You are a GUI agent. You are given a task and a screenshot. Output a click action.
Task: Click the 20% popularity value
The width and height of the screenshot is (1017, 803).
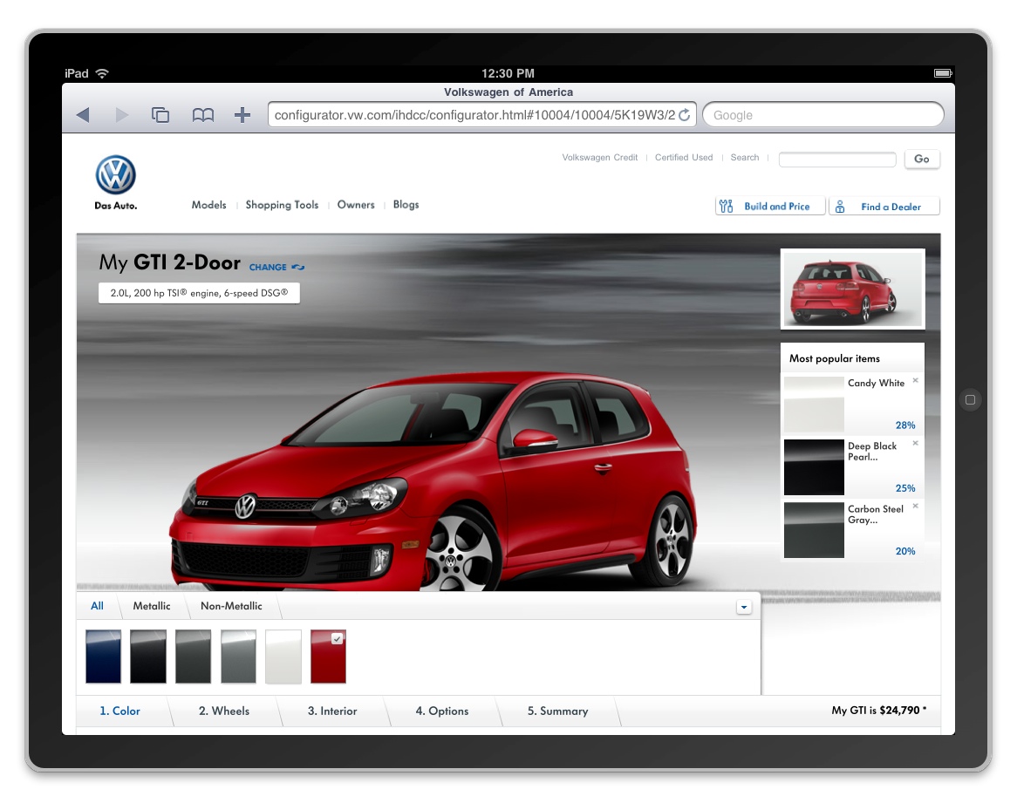tap(905, 551)
